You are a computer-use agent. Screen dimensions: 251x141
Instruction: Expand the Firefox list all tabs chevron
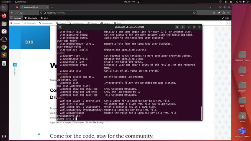pos(210,7)
